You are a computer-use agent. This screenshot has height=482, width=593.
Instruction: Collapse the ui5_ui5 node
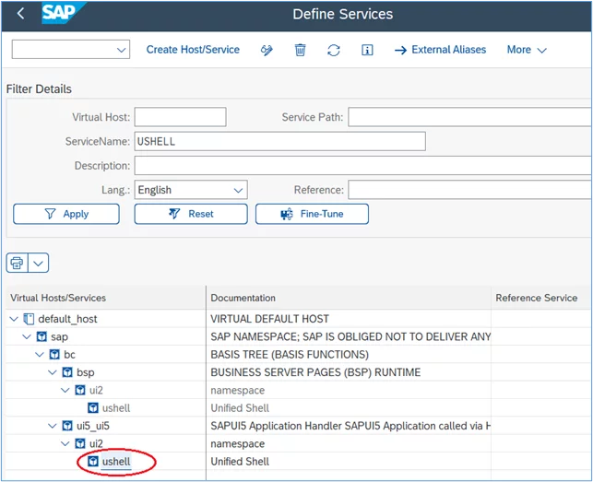tap(53, 426)
